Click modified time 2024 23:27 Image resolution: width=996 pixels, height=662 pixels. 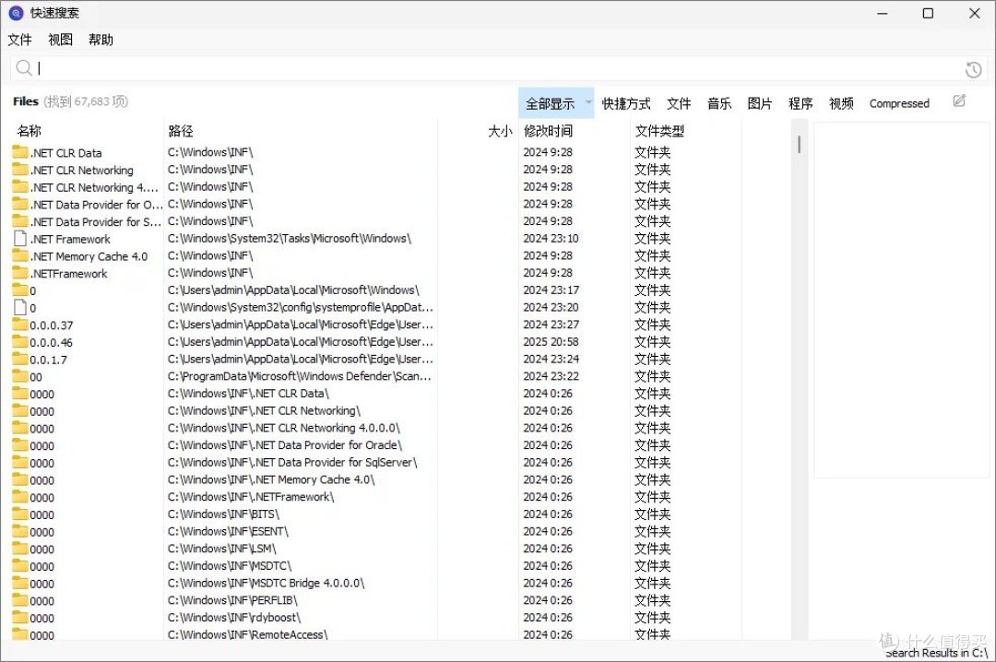click(551, 324)
